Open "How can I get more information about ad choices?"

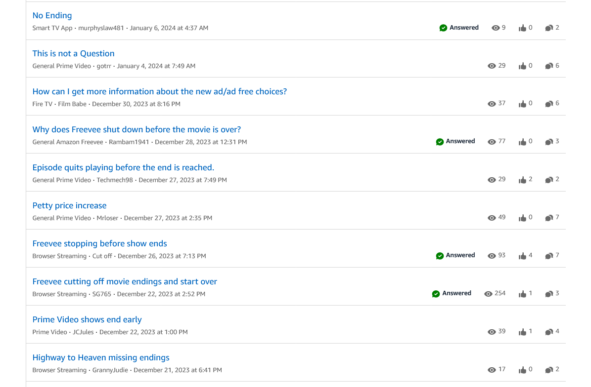[x=159, y=91]
